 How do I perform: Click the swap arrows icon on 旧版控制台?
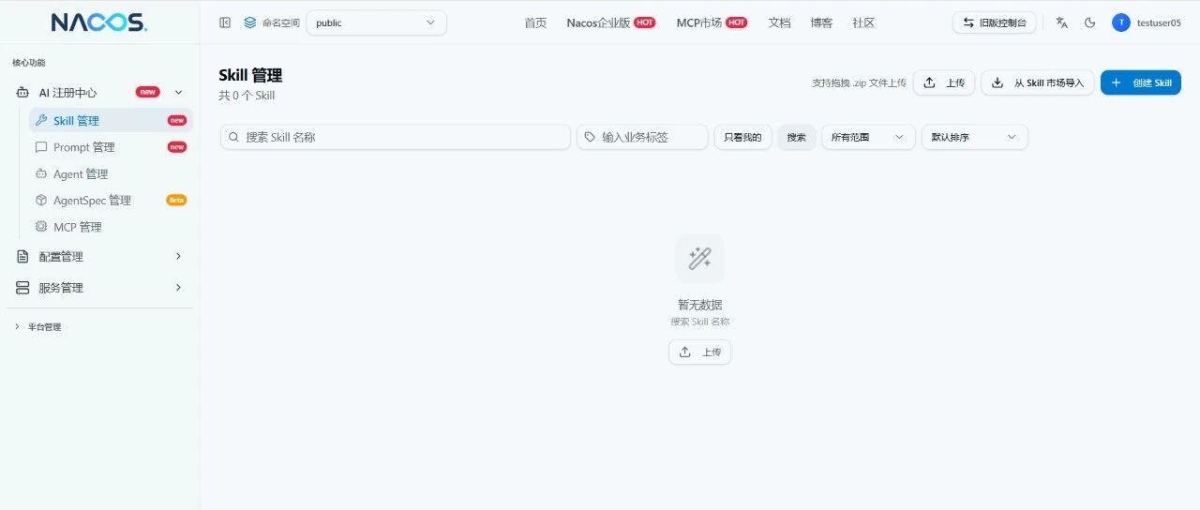pyautogui.click(x=968, y=22)
